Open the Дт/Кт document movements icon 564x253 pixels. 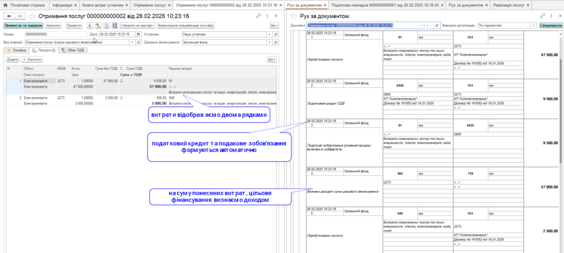tap(97, 25)
